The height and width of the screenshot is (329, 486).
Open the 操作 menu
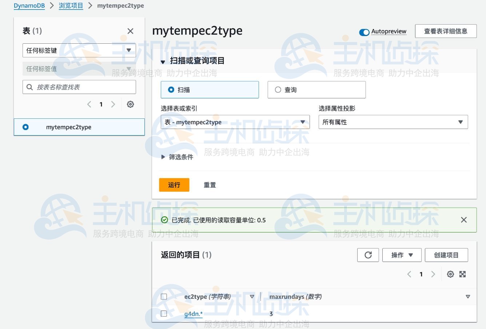pyautogui.click(x=402, y=255)
